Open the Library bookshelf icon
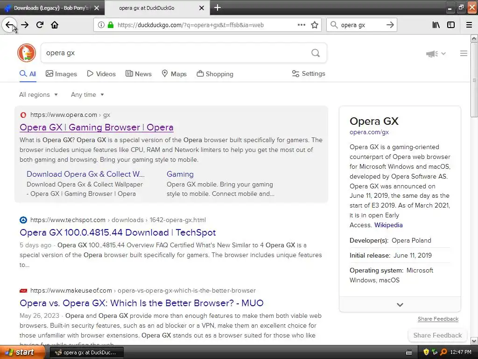 [436, 25]
